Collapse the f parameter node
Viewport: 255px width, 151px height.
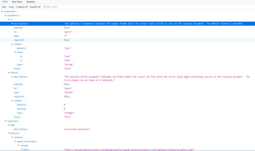(9, 19)
